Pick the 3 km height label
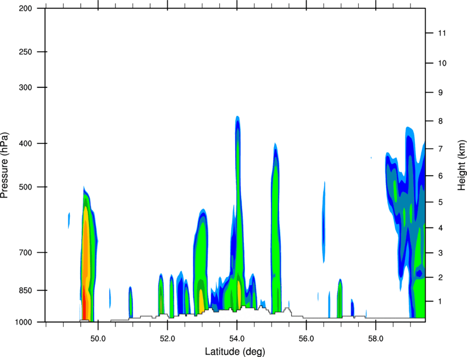 pos(441,253)
